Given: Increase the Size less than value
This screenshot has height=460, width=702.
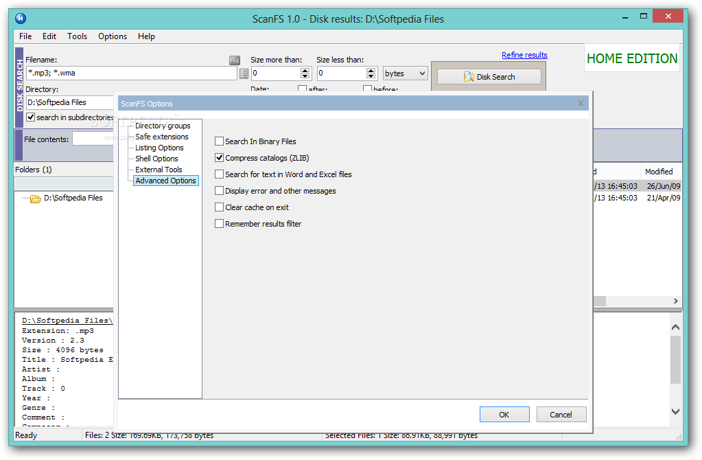Looking at the screenshot, I should point(371,70).
